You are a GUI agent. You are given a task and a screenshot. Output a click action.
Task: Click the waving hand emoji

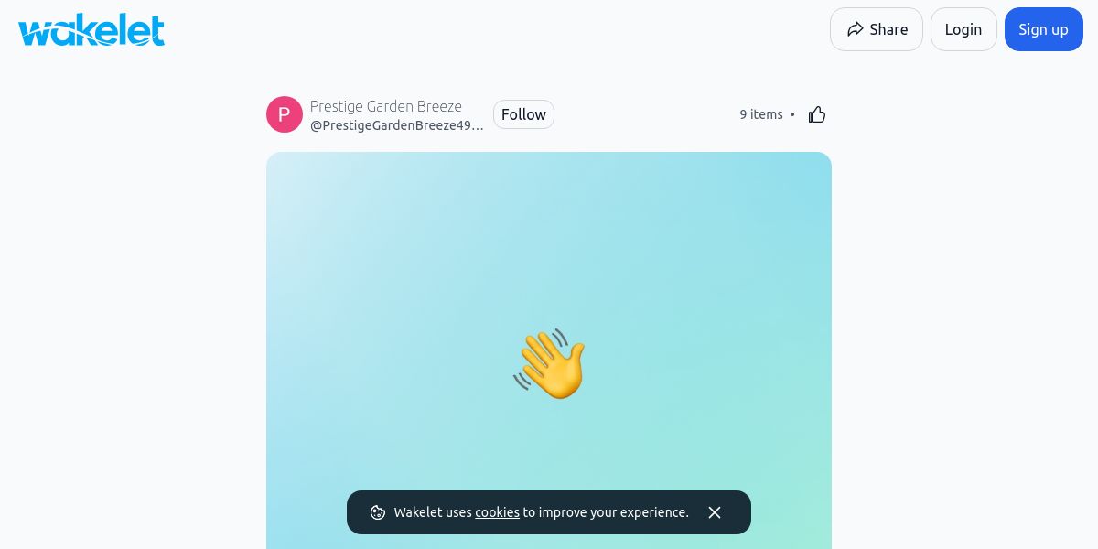[549, 364]
